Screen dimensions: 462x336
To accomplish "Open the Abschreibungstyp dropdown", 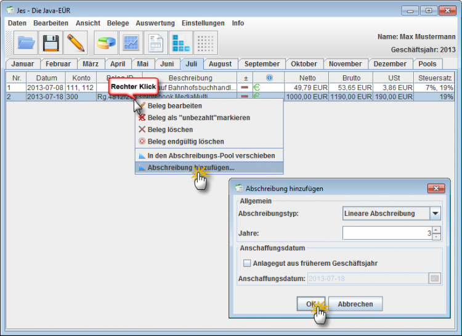I will [436, 213].
